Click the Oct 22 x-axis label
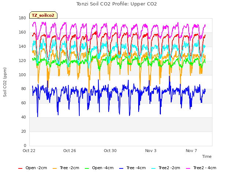The height and width of the screenshot is (175, 234). 29,151
